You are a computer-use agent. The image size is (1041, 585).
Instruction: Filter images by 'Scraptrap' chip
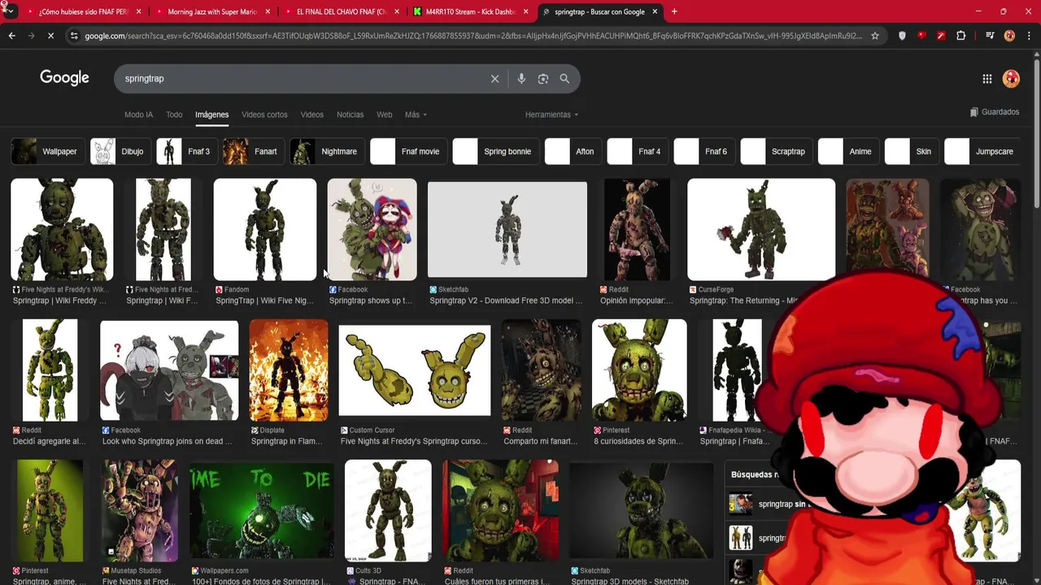[x=778, y=151]
